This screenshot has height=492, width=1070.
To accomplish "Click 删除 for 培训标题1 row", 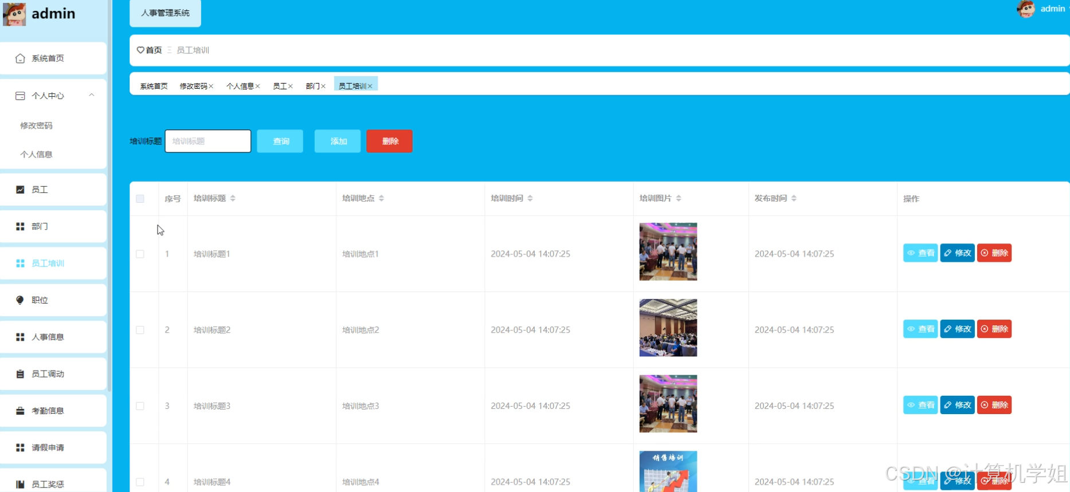I will [994, 253].
